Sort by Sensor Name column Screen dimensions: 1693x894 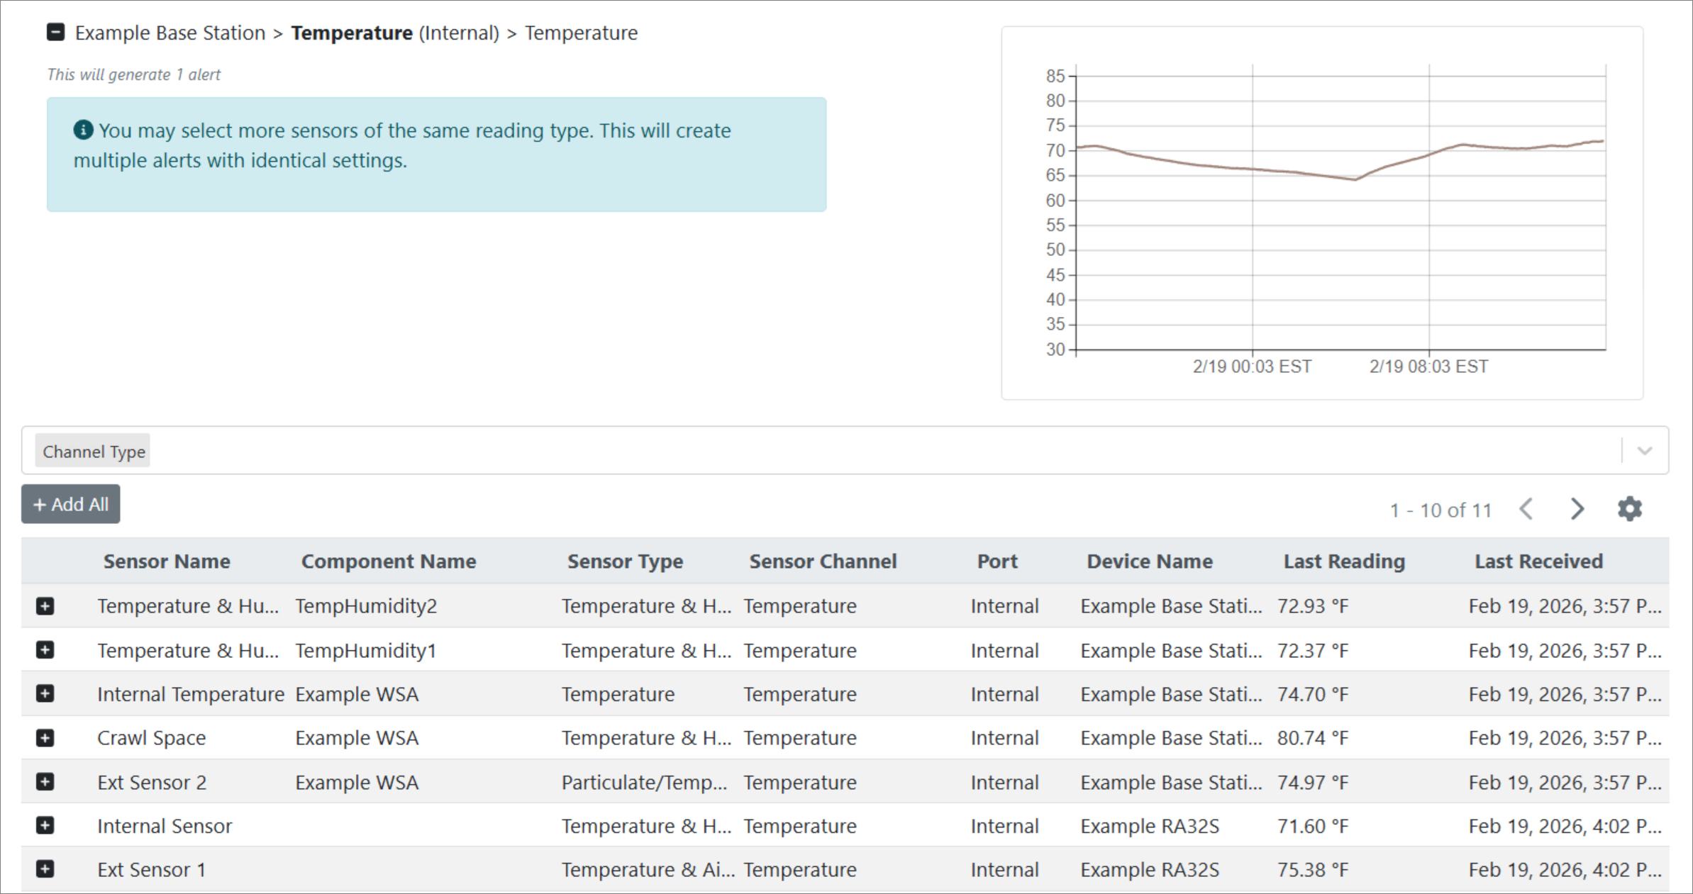coord(167,561)
